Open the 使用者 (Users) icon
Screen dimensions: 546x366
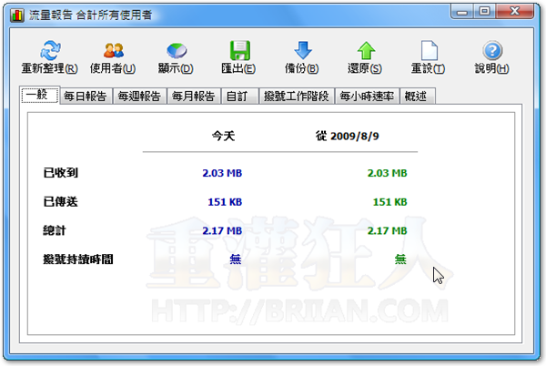pos(113,51)
